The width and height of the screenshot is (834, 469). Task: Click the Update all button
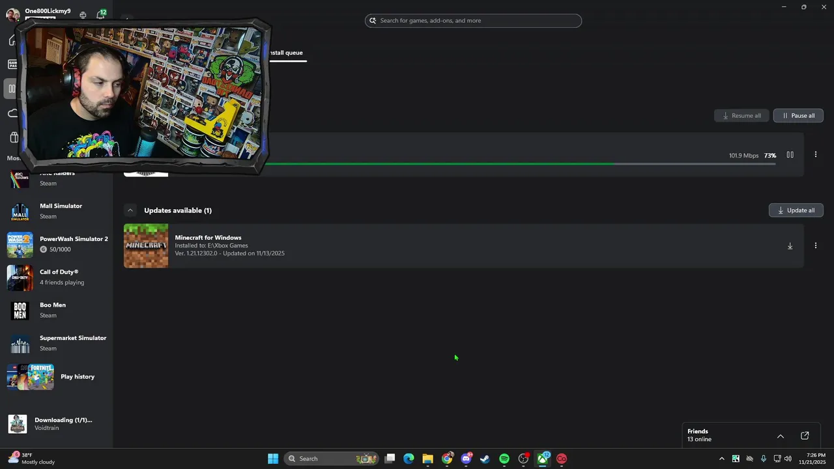tap(796, 210)
